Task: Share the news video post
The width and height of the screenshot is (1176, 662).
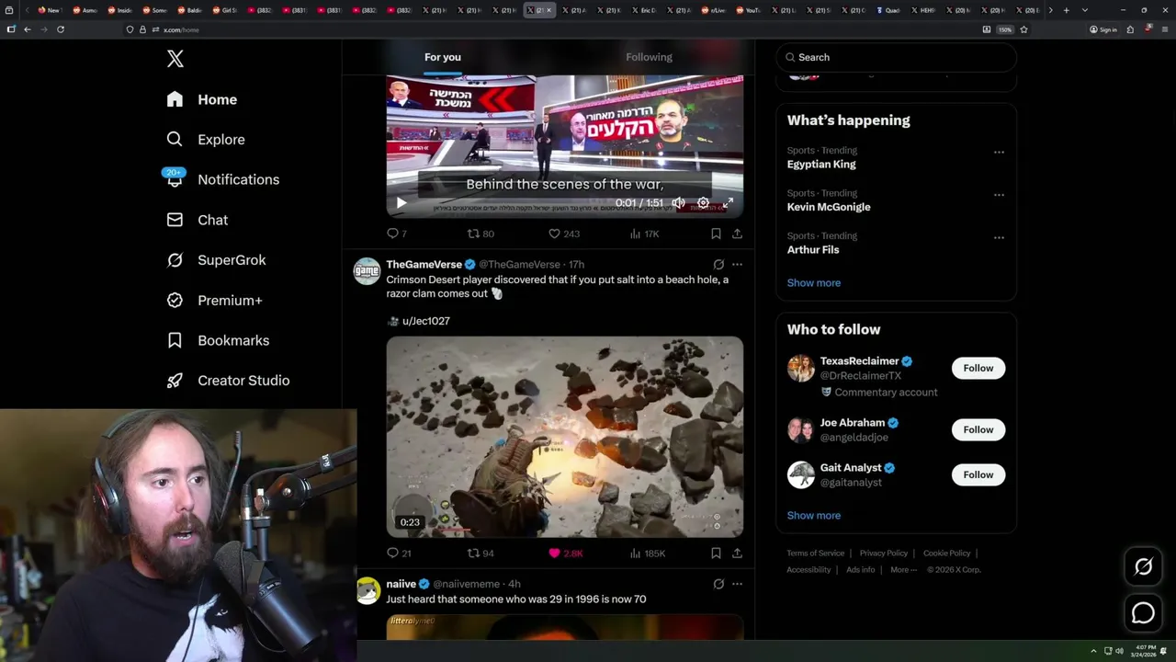Action: [x=737, y=234]
